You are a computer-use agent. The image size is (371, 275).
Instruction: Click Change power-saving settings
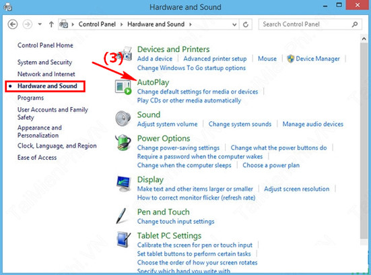[x=178, y=148]
